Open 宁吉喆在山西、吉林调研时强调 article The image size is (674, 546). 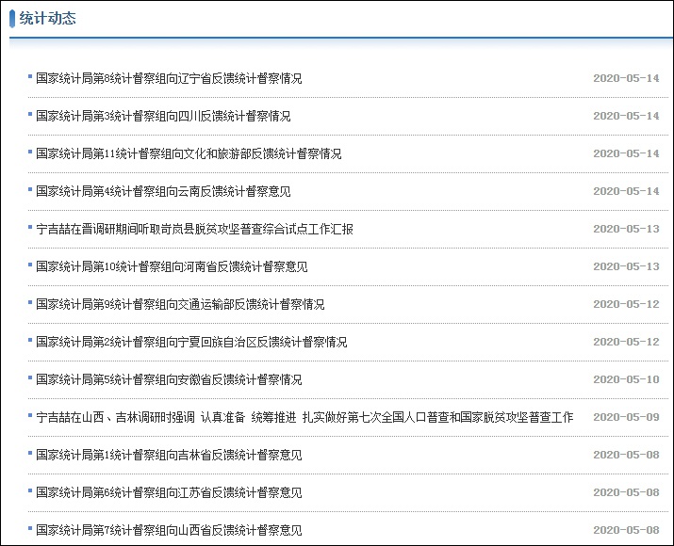tap(304, 417)
